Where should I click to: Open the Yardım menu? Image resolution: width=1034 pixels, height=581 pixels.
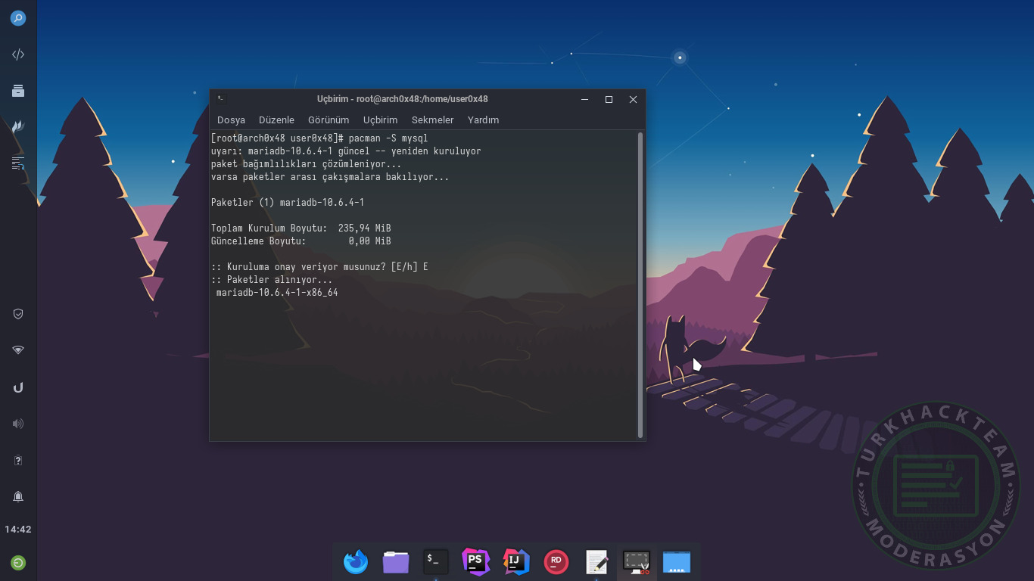click(483, 120)
